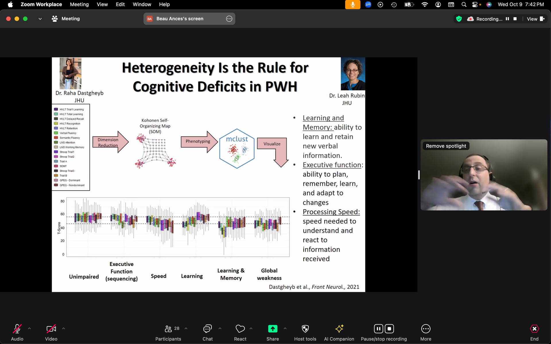Pause the recording in the toolbar
Image resolution: width=551 pixels, height=344 pixels.
(x=379, y=329)
